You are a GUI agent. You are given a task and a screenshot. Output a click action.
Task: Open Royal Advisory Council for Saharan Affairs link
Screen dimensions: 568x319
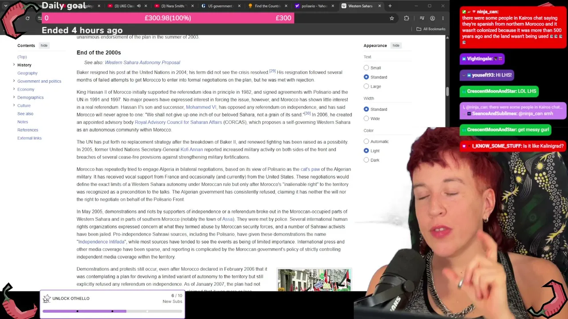(x=178, y=122)
